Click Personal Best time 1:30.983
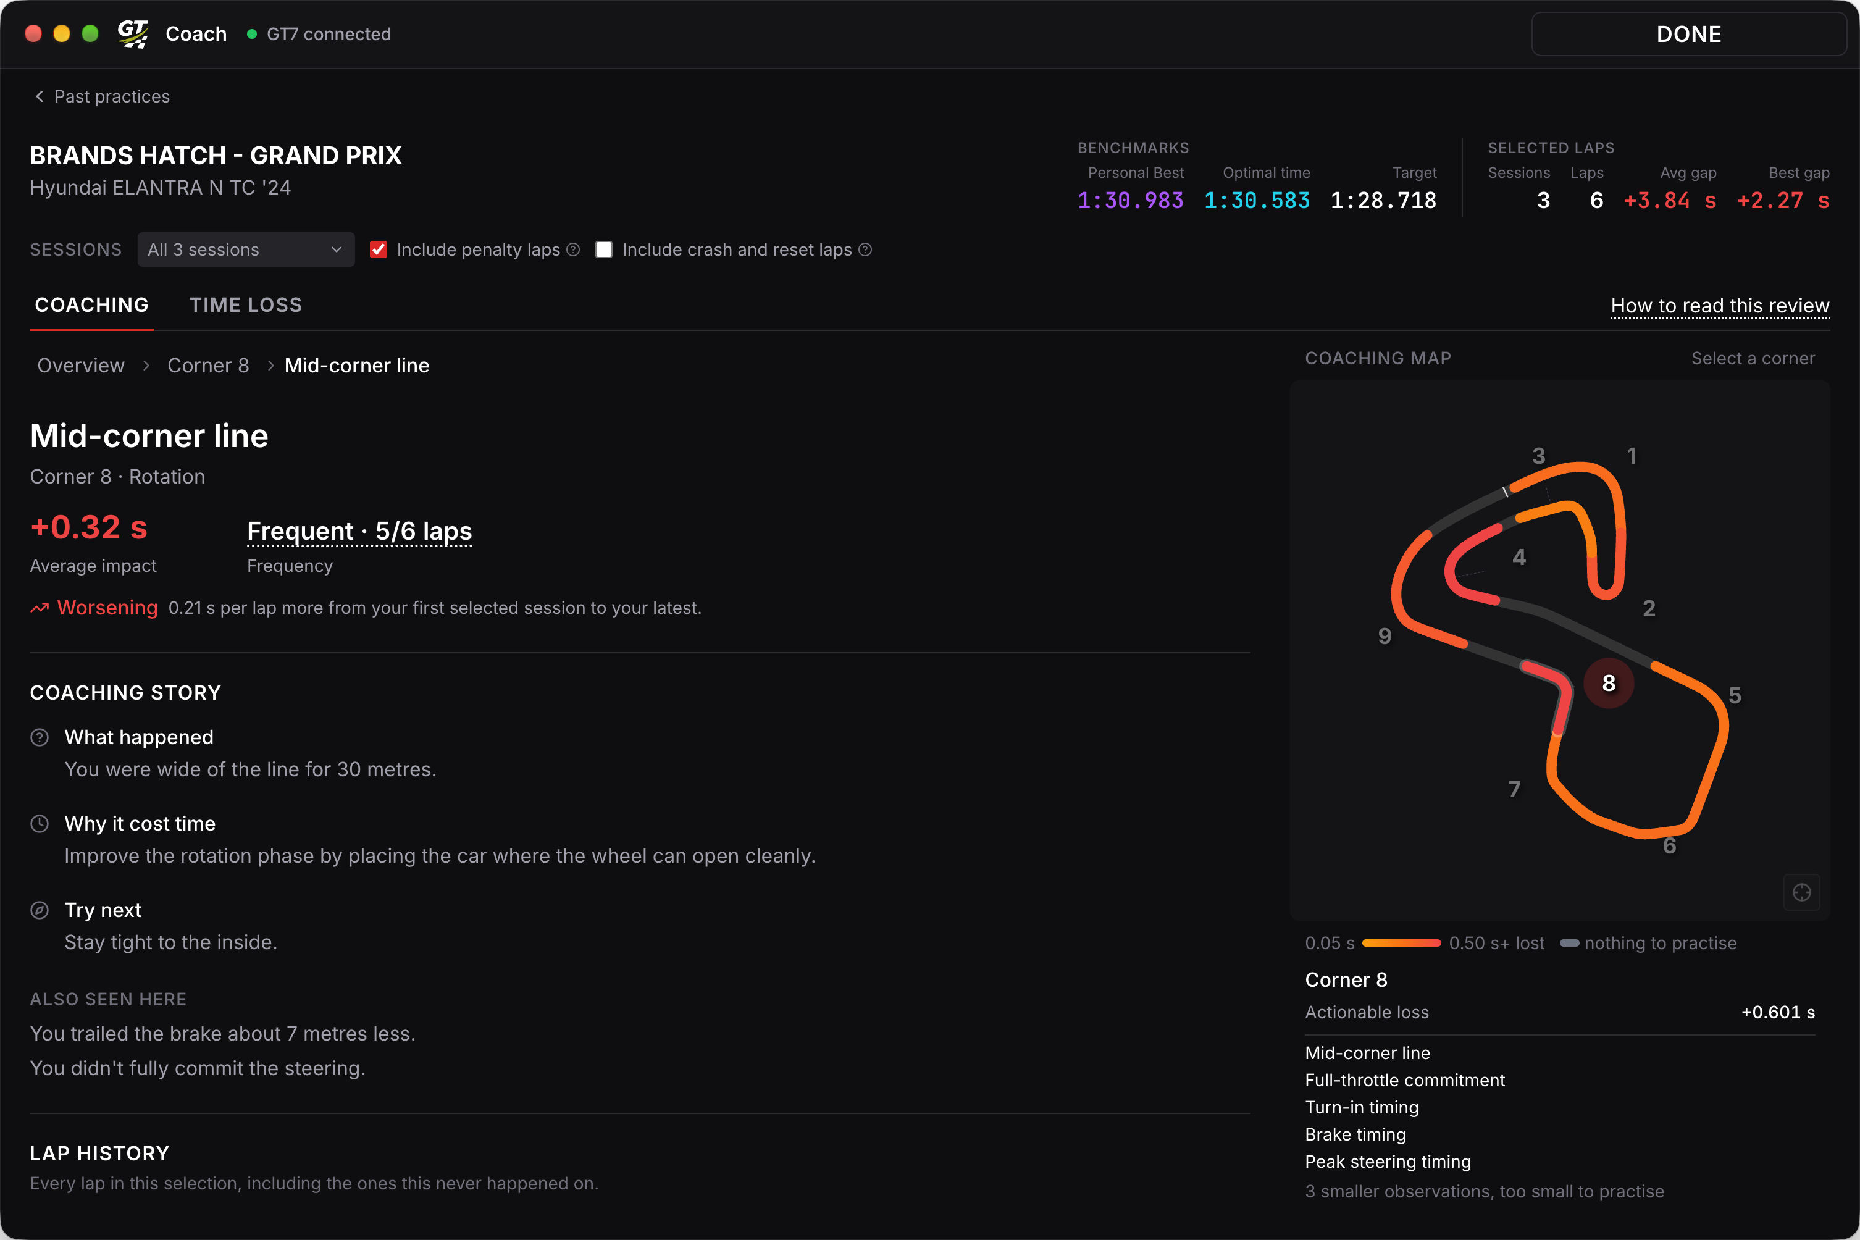 (x=1131, y=201)
